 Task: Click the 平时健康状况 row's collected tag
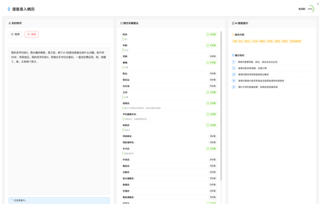(211, 114)
